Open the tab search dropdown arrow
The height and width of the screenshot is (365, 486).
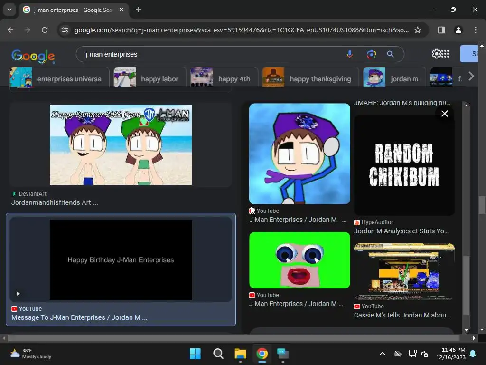9,10
